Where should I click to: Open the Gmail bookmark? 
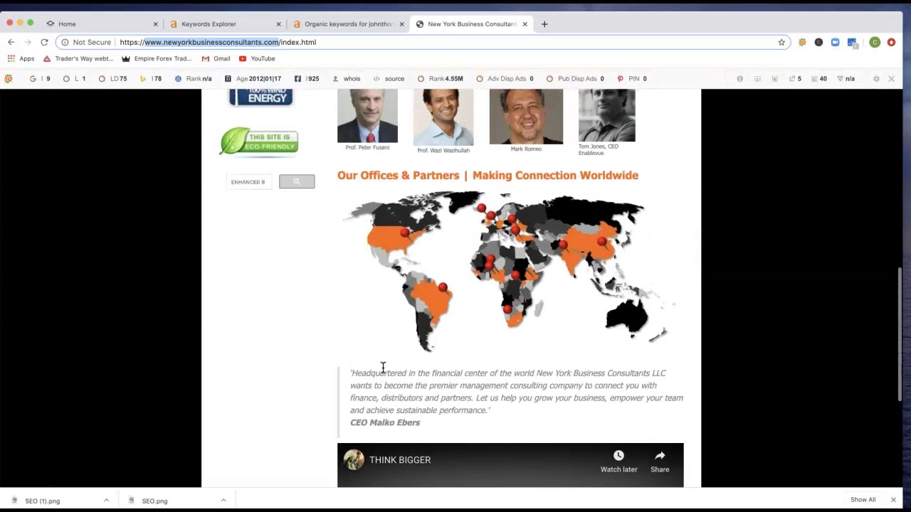click(x=216, y=58)
